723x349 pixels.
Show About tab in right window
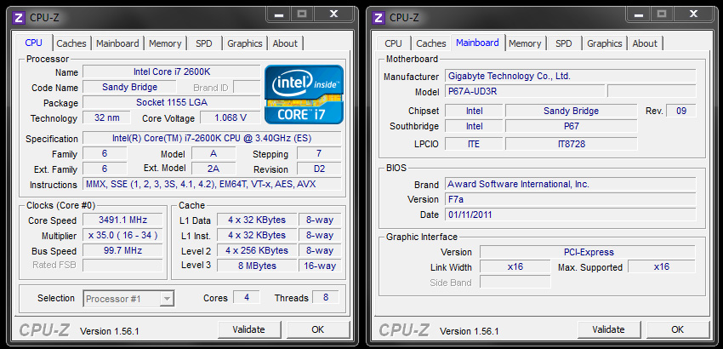click(x=645, y=43)
